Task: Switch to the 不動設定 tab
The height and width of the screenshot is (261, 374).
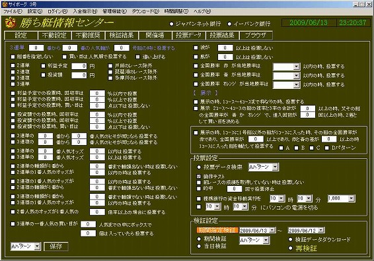Action: 54,36
